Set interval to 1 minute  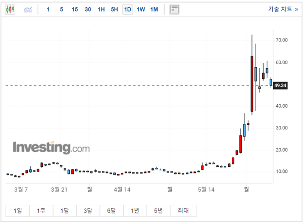(48, 10)
